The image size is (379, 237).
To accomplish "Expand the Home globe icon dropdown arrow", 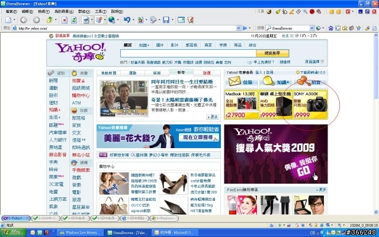I will tap(118, 20).
